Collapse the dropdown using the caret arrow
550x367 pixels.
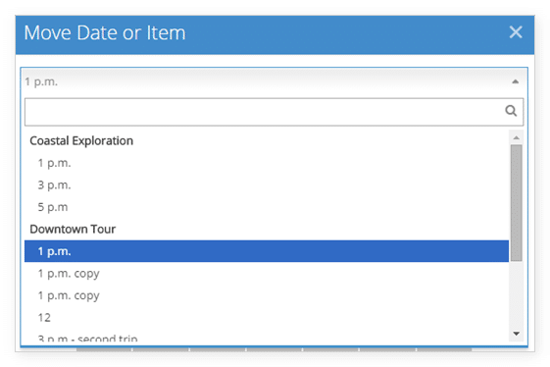[x=515, y=81]
